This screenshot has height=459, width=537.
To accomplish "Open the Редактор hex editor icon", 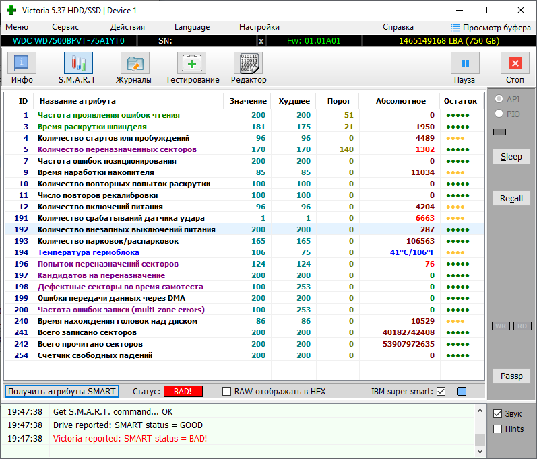I will (248, 63).
